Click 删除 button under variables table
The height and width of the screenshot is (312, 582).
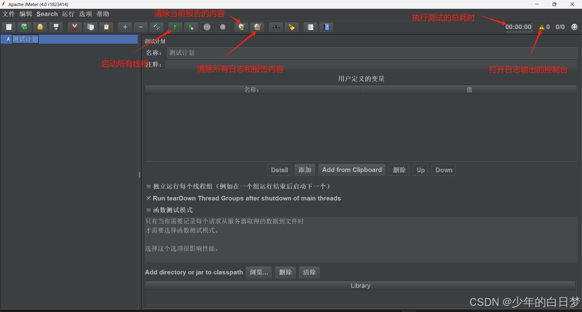[x=399, y=170]
